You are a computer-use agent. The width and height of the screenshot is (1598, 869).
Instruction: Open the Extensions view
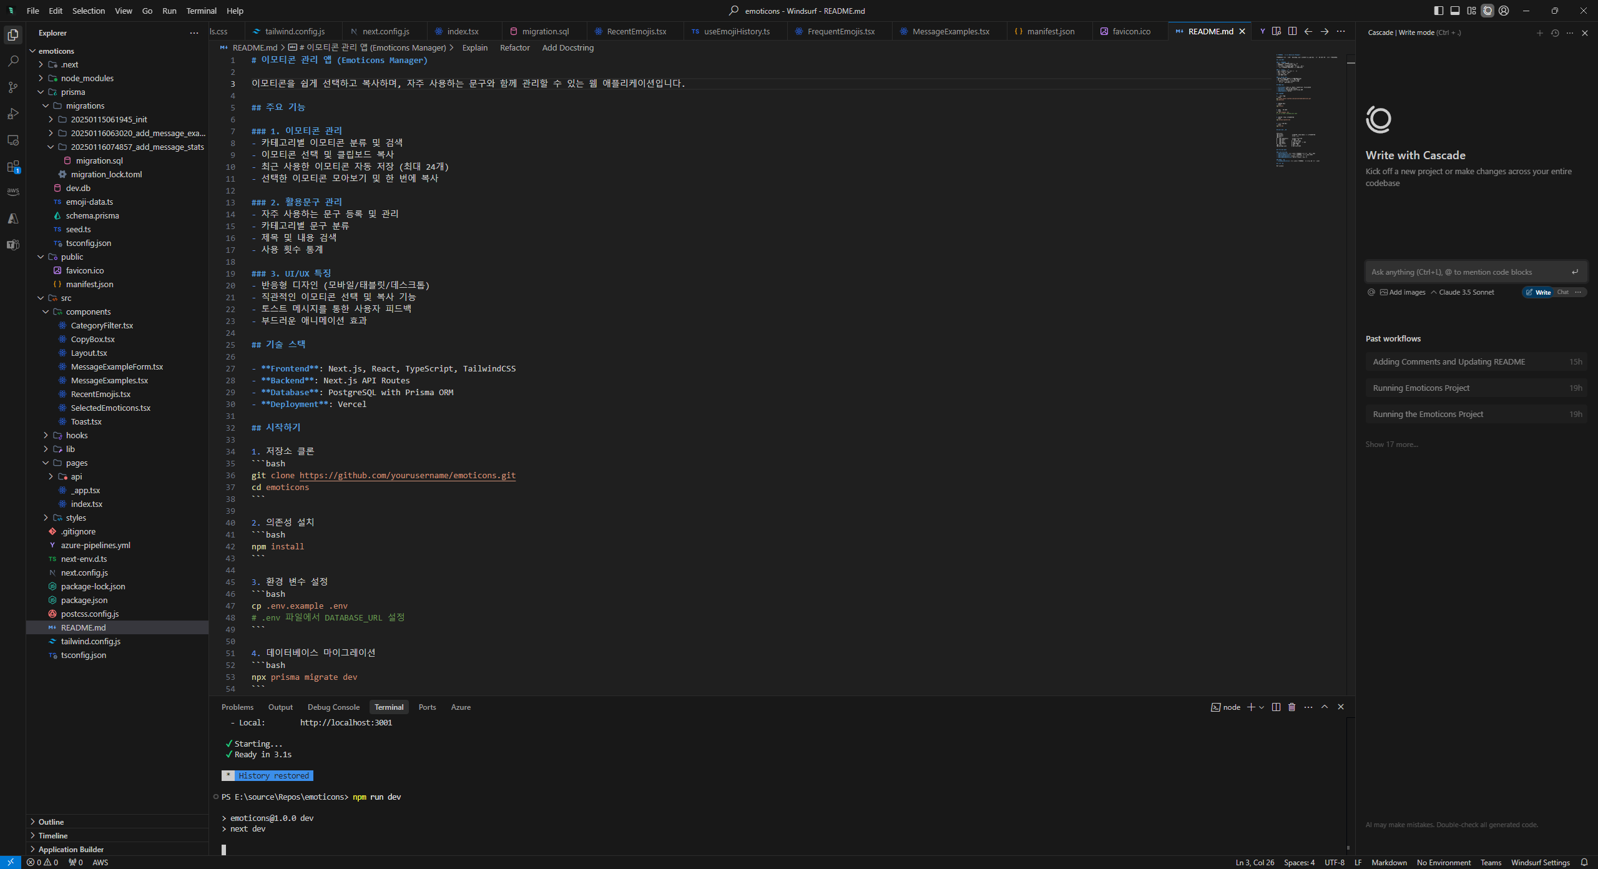pyautogui.click(x=12, y=167)
